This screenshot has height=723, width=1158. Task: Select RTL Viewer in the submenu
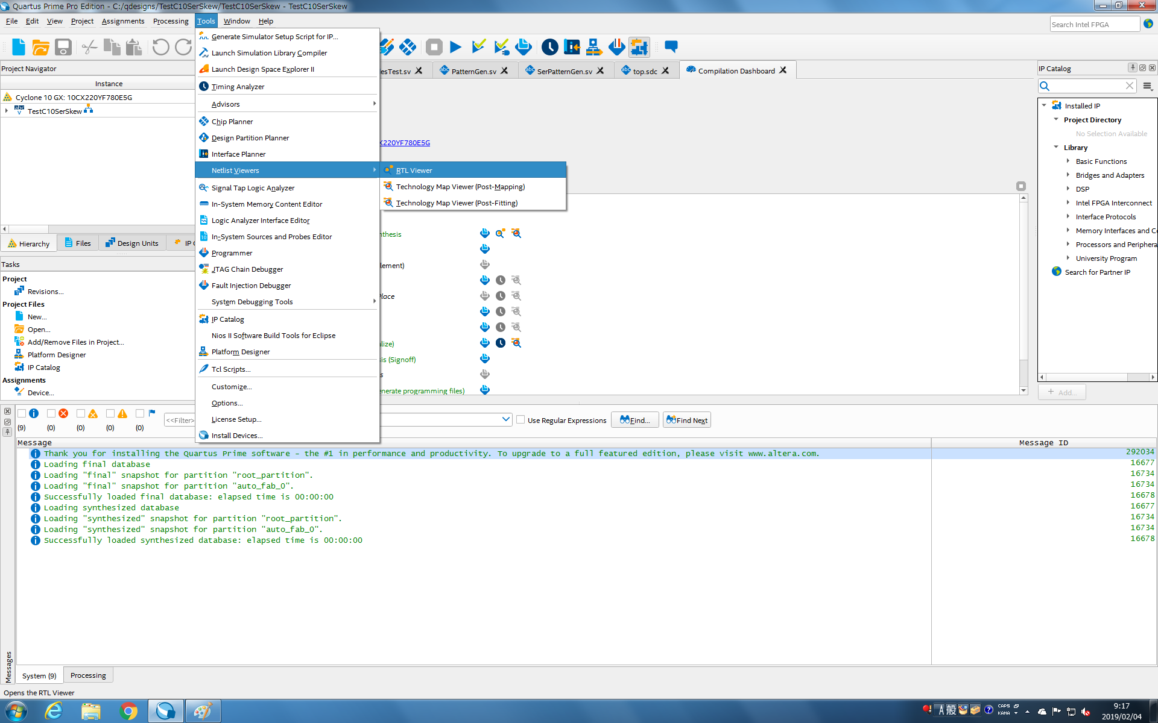414,171
